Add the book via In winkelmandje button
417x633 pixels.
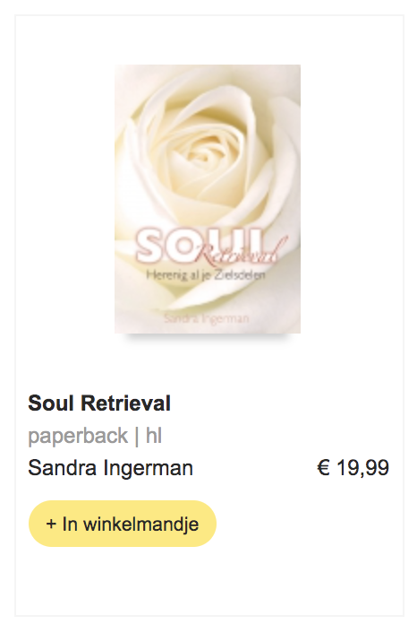123,524
